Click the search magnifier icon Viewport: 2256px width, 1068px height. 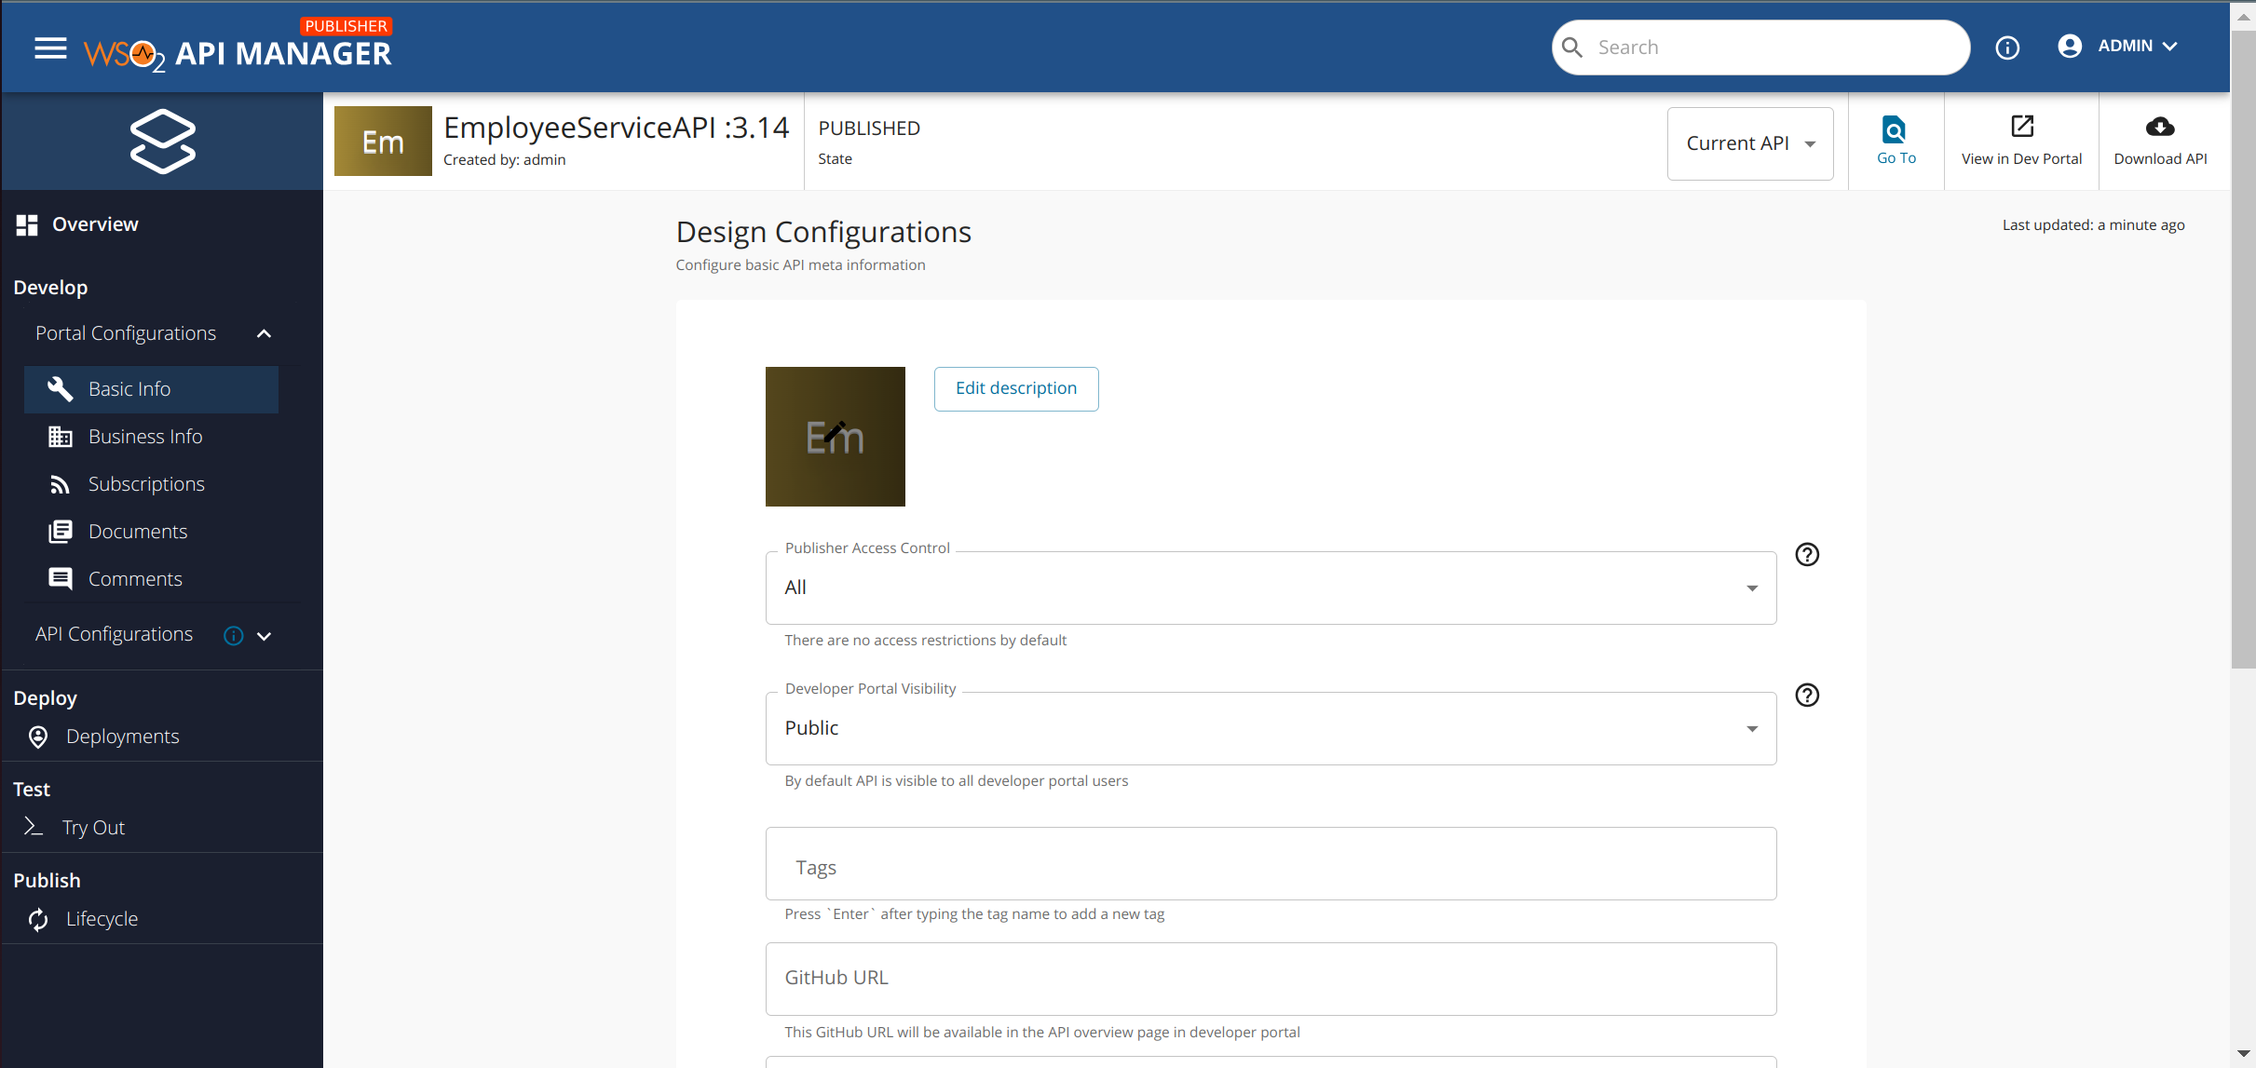pyautogui.click(x=1572, y=47)
